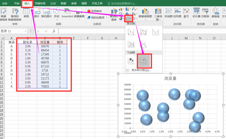Click the 屏幕截图 screenshot tool

tap(79, 14)
